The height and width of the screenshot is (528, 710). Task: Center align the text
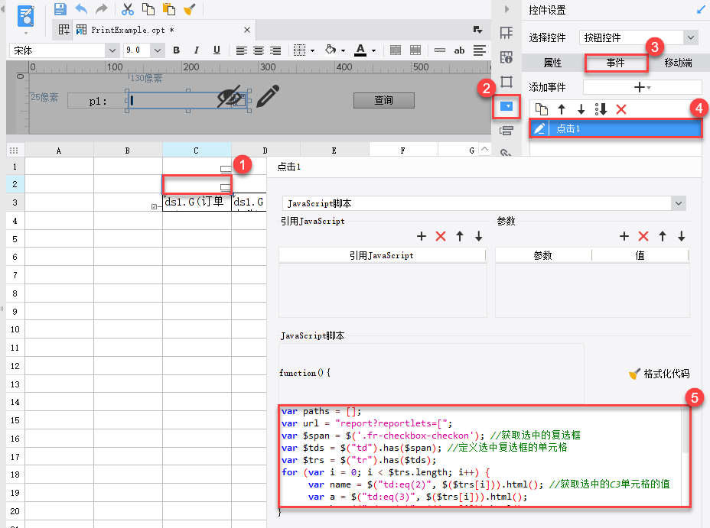[259, 50]
